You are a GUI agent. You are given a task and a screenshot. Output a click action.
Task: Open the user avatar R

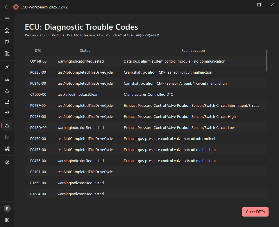7,208
